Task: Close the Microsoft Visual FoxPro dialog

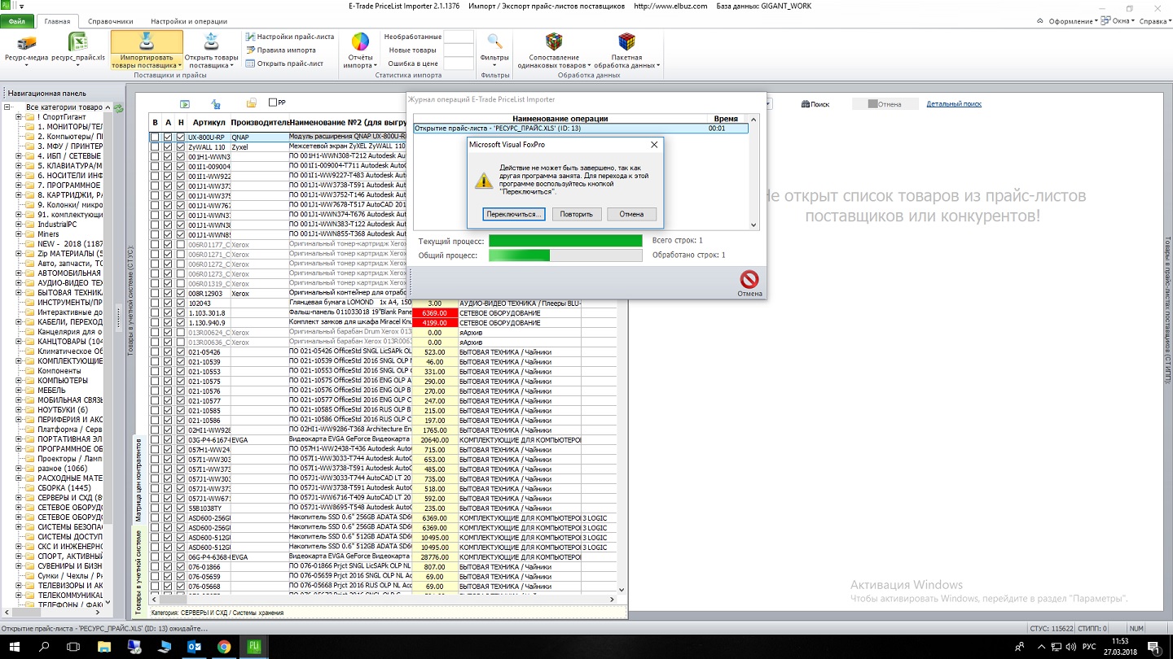Action: coord(653,145)
